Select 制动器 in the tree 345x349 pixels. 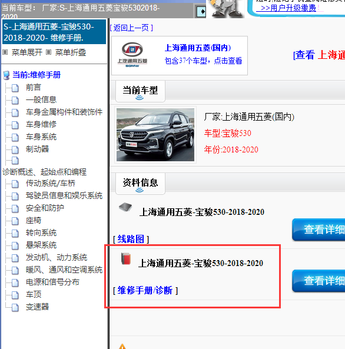(37, 149)
